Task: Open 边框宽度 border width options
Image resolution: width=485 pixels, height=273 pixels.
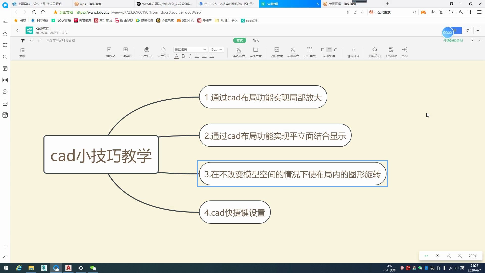Action: coord(277,53)
